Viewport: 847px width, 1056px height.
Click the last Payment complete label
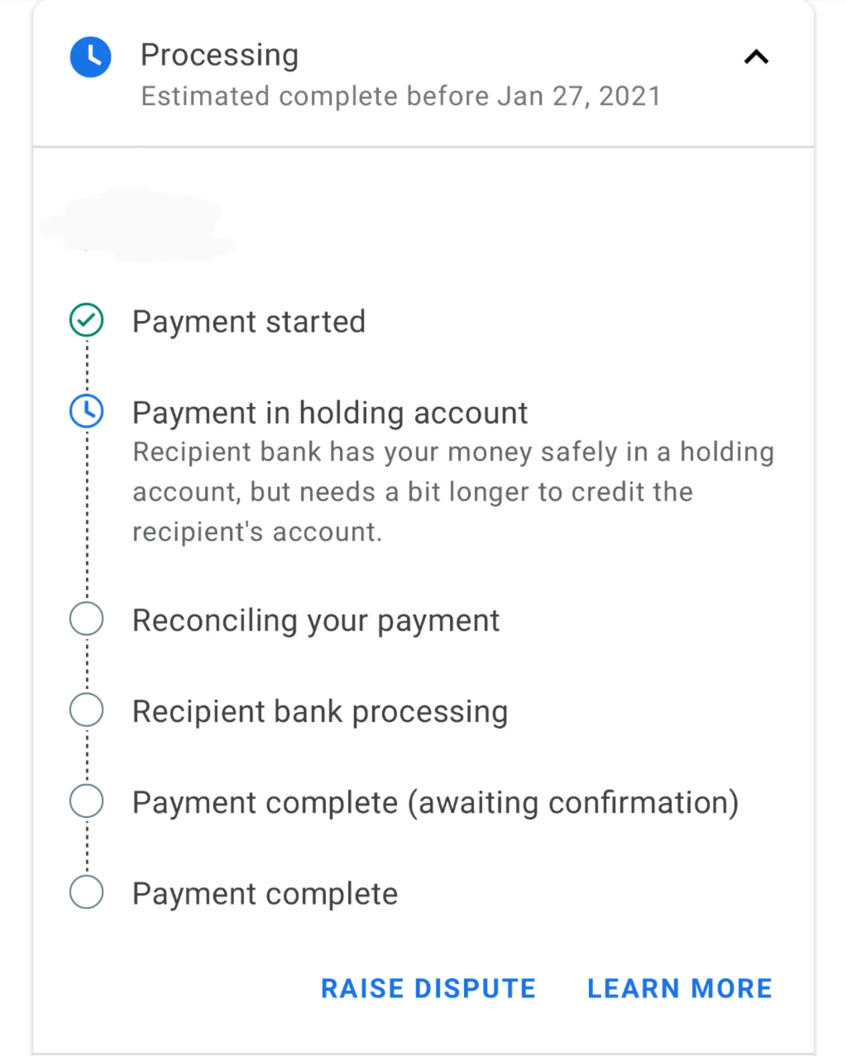click(x=265, y=894)
